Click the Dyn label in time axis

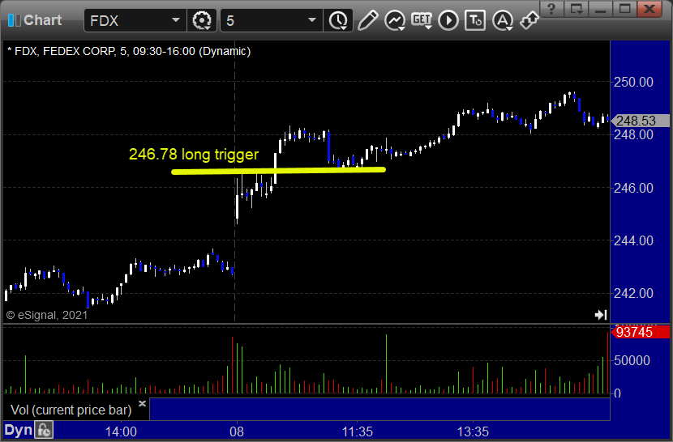point(18,430)
